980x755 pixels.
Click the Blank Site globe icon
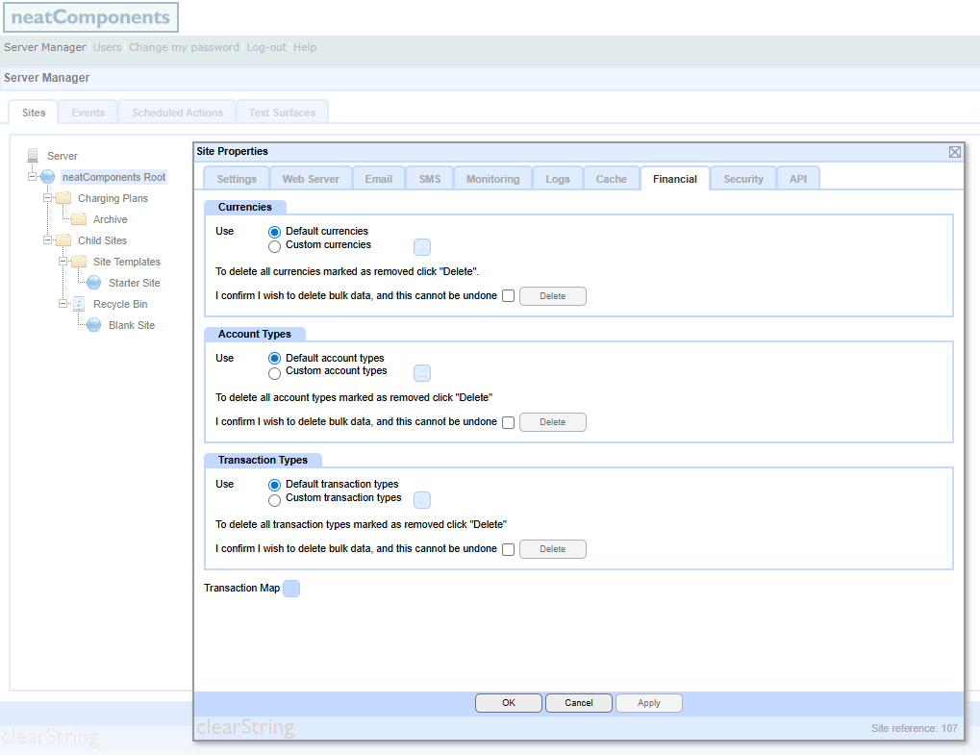tap(93, 325)
